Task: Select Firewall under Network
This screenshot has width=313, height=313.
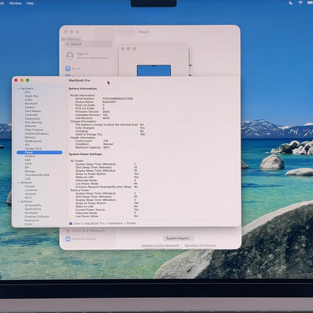Action: (x=29, y=187)
